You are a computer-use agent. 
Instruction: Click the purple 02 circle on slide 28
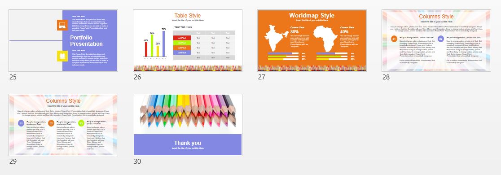pos(440,39)
